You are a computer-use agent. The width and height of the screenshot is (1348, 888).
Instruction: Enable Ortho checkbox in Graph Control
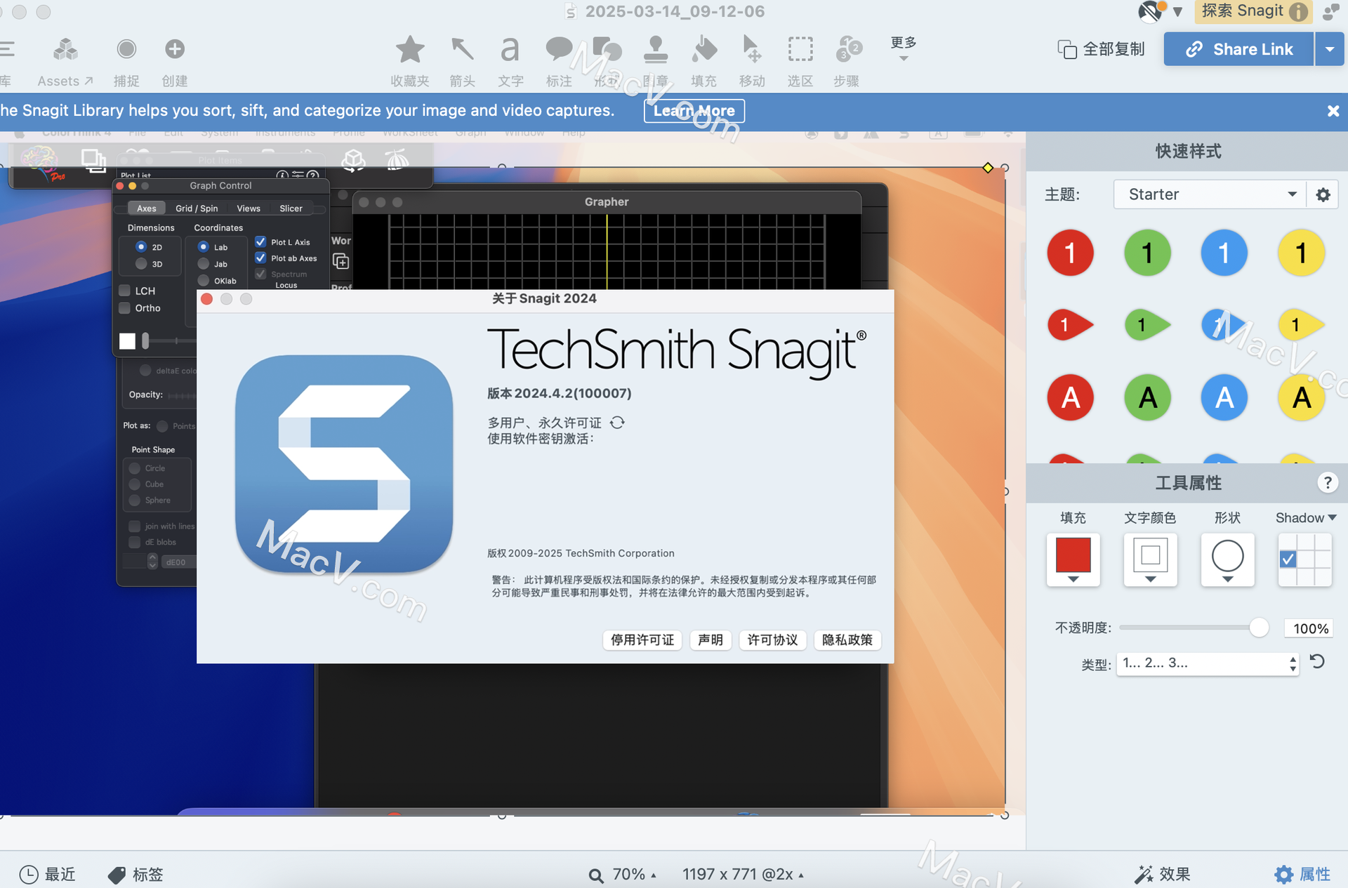[125, 307]
